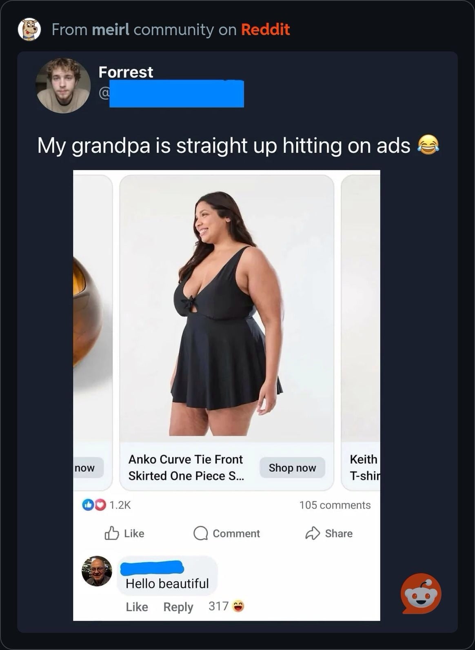Screen dimensions: 475x650
Task: Click the Share arrow icon
Action: [313, 533]
